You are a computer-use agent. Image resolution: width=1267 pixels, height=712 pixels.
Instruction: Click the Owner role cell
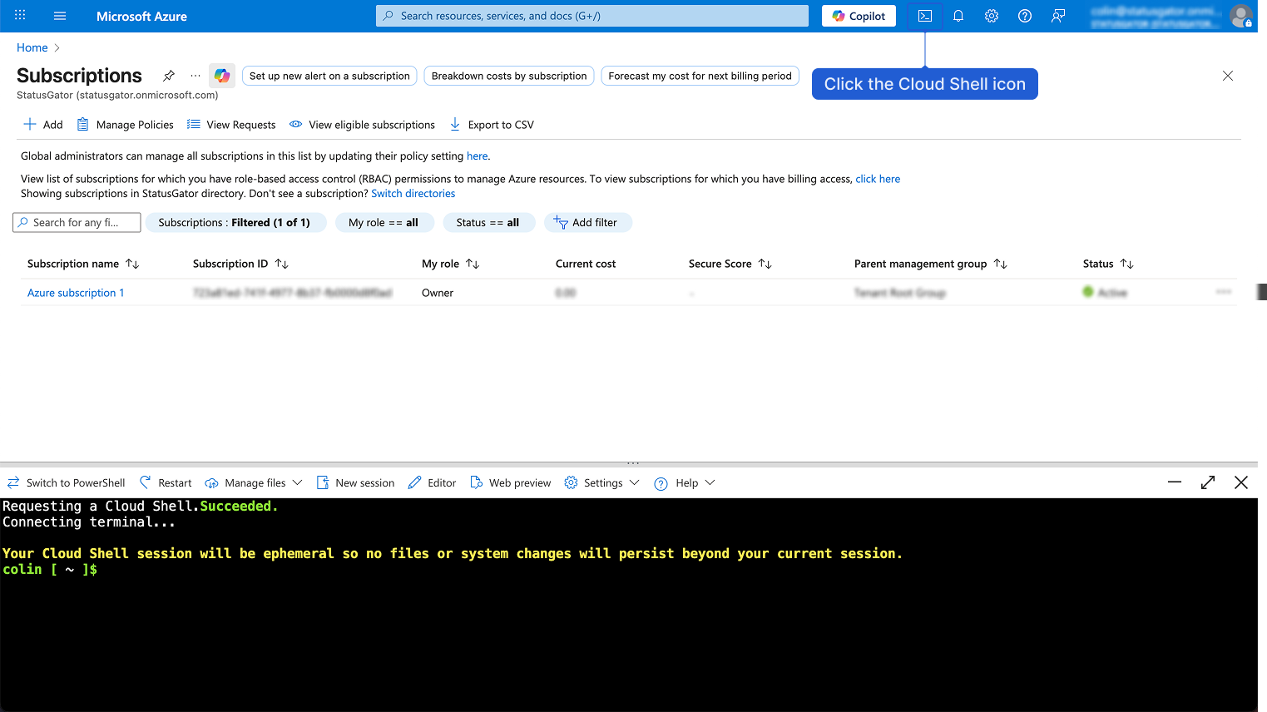(x=438, y=293)
